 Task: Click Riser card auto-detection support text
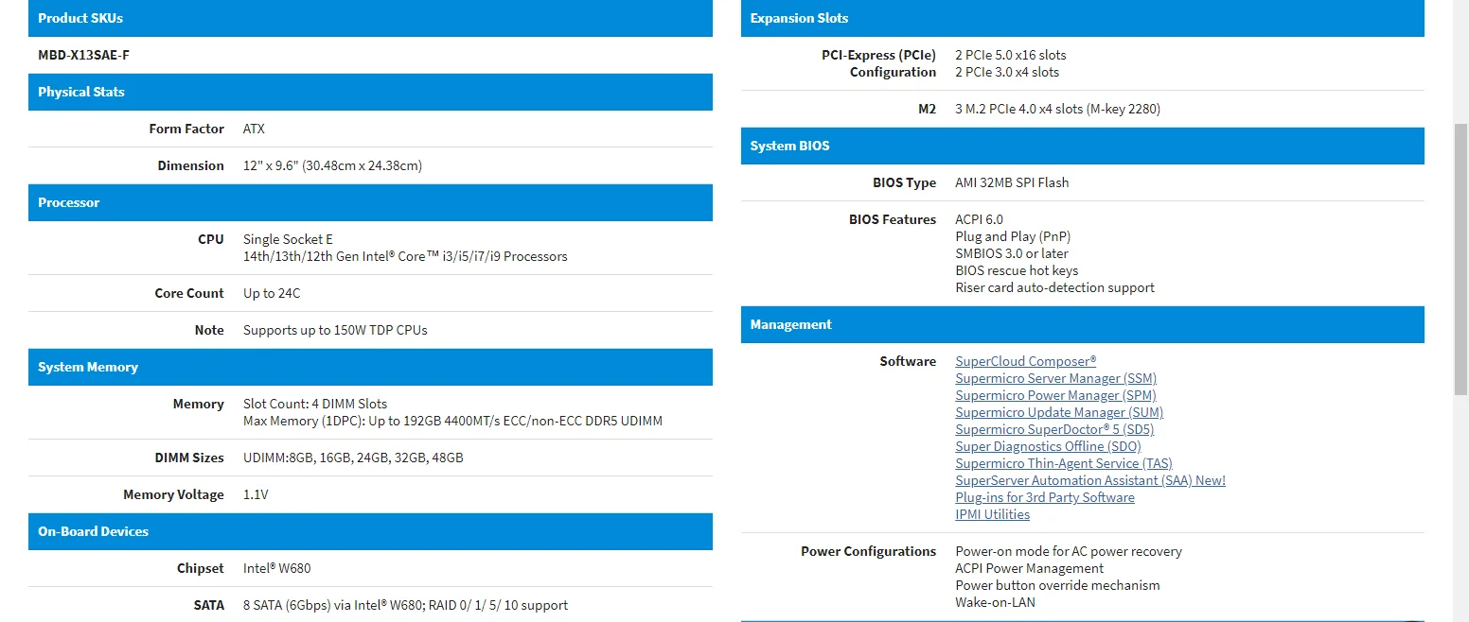point(1054,287)
